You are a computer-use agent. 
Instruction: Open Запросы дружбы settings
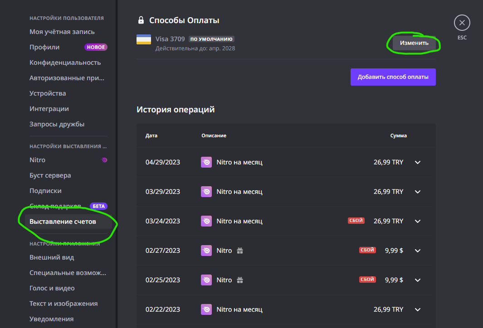tap(68, 124)
